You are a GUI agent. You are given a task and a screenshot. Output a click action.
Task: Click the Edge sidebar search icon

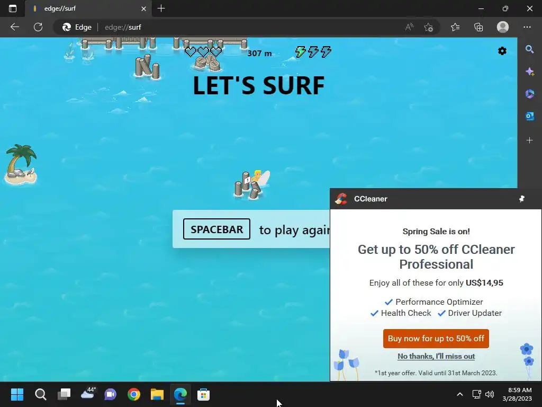(529, 49)
